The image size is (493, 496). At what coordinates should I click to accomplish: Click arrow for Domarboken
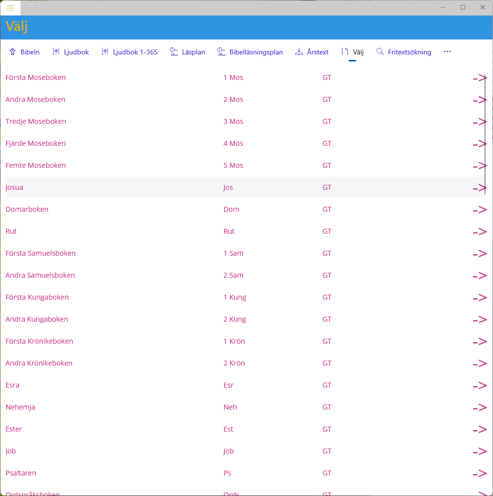[x=479, y=210]
